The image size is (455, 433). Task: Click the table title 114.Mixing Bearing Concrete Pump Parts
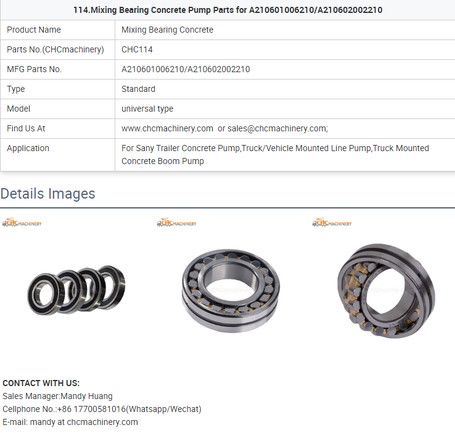[227, 10]
